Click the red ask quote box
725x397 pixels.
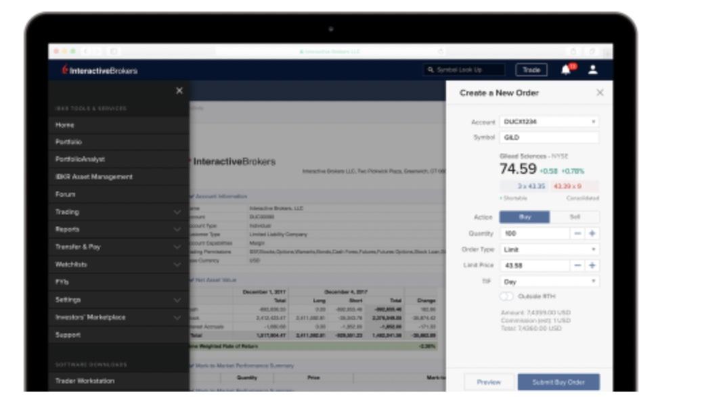pos(574,186)
